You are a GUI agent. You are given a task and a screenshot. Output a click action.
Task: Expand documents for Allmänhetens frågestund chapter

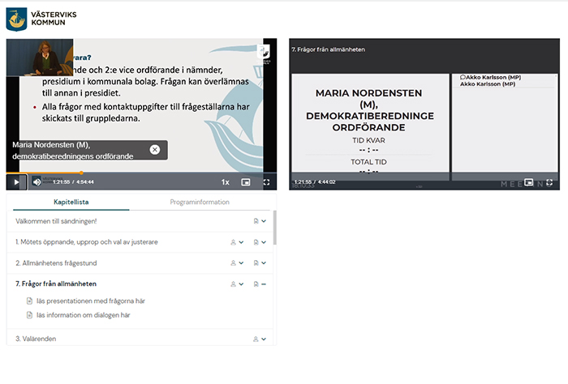pos(260,263)
